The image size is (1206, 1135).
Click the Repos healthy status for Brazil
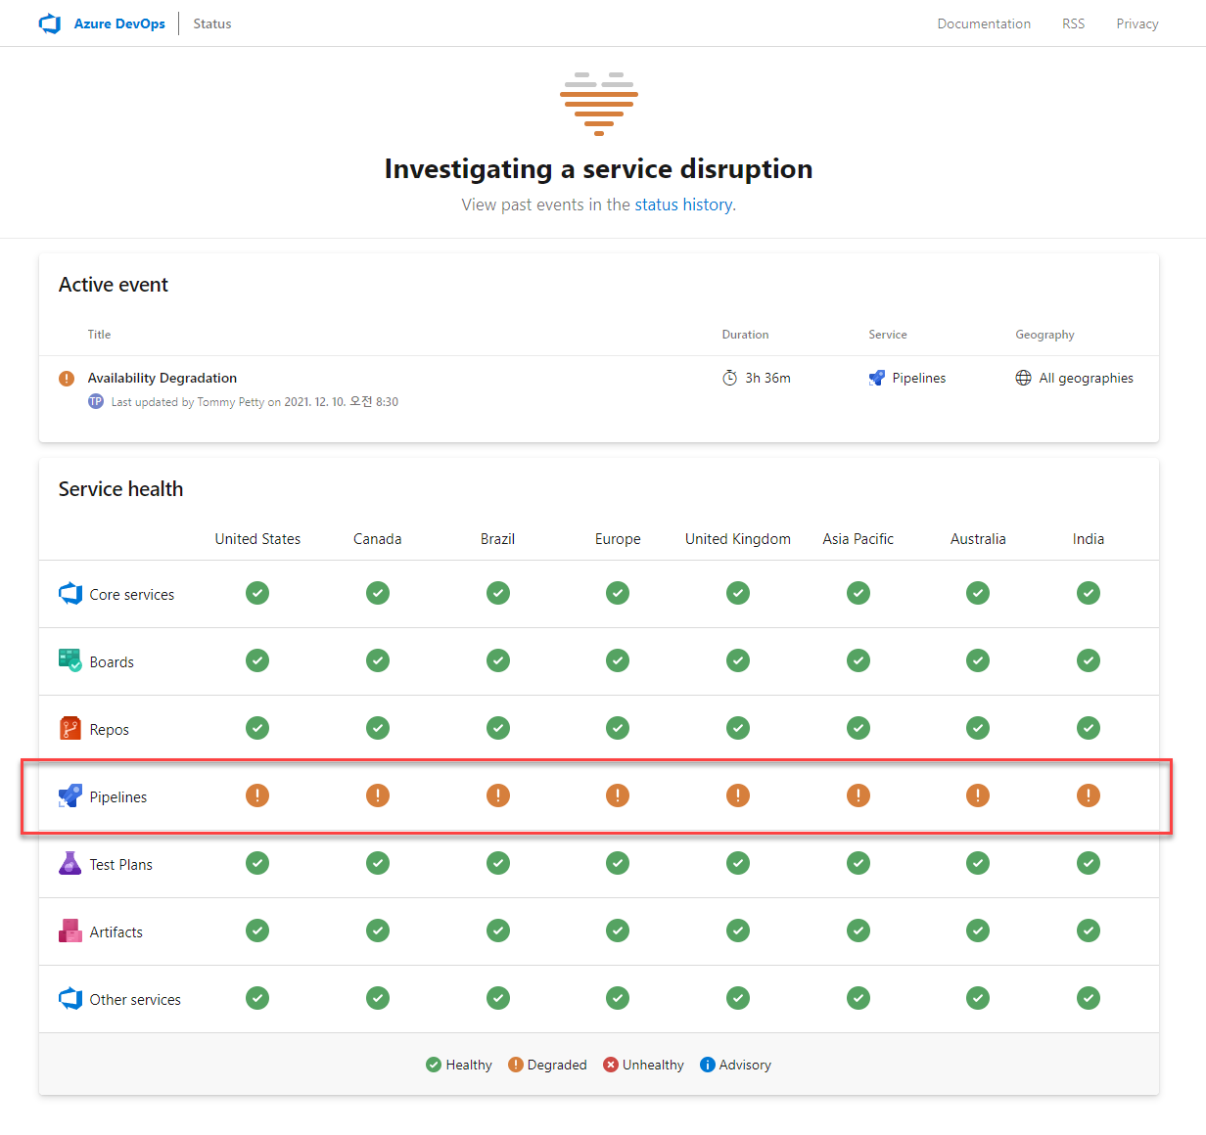tap(498, 728)
